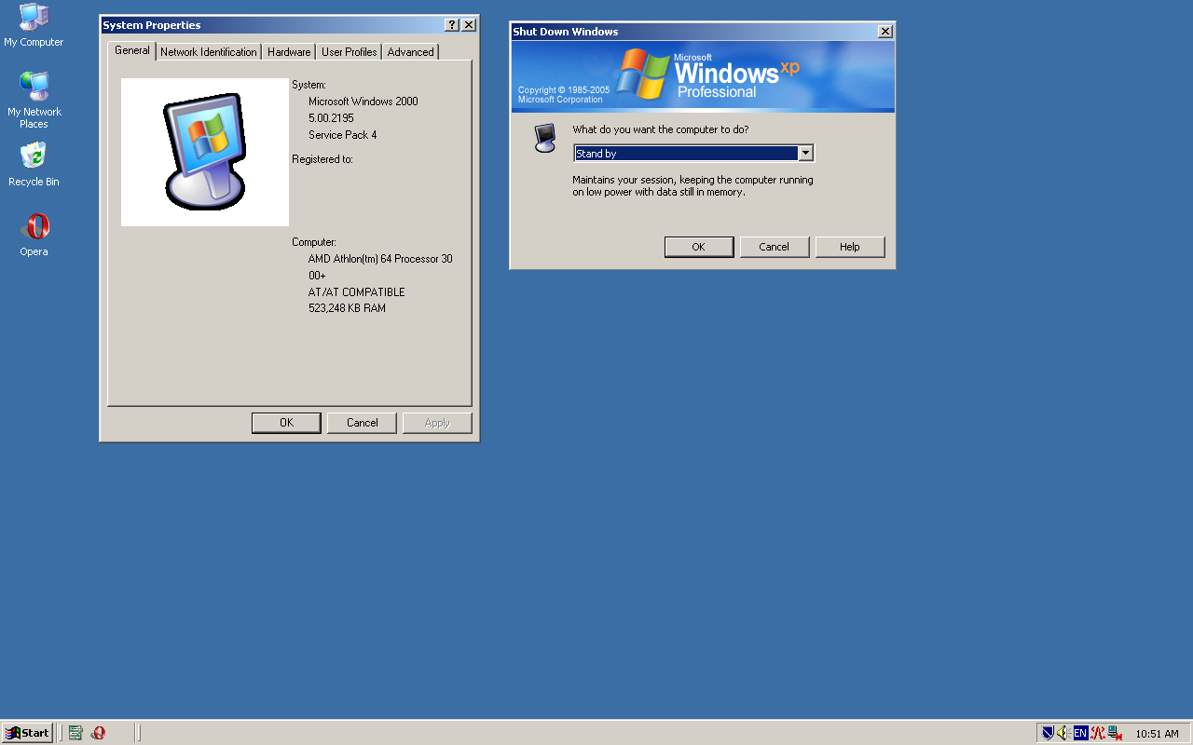The width and height of the screenshot is (1193, 745).
Task: Click the 'AMD Athlon(tm) 64 Processor' text
Action: pos(380,259)
